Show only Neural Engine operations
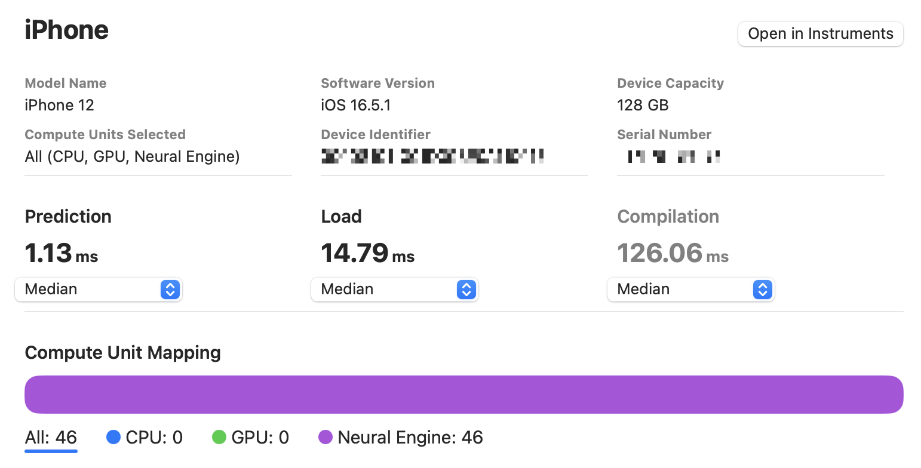The image size is (921, 468). [x=410, y=437]
